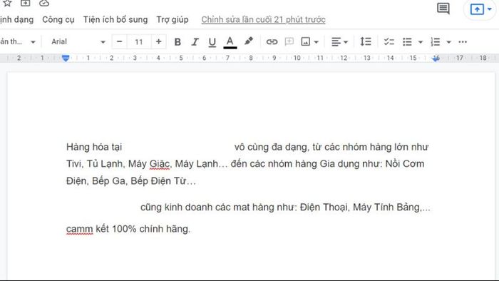The image size is (499, 281).
Task: Click the words cũng kinh doanh
Action: coord(176,207)
